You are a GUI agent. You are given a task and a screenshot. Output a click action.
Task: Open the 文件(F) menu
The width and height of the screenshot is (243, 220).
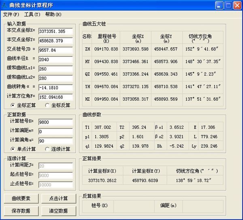tap(11, 15)
